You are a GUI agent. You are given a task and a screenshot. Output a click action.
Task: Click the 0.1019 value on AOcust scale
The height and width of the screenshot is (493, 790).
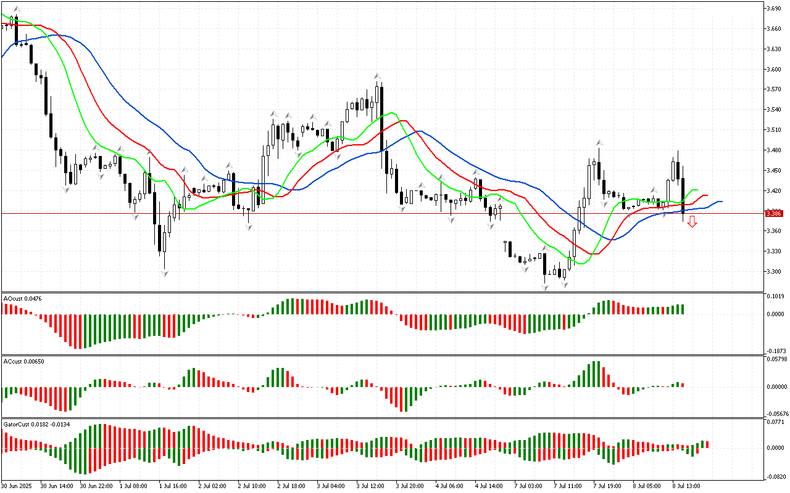[x=775, y=296]
